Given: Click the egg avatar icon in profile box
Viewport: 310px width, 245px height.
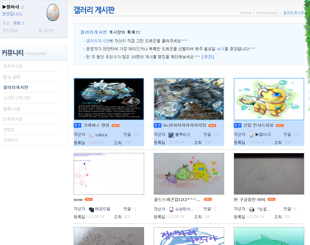Looking at the screenshot, I should (x=53, y=13).
